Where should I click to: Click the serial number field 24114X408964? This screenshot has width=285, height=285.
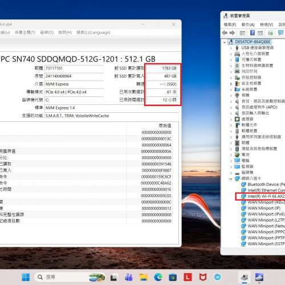(74, 76)
